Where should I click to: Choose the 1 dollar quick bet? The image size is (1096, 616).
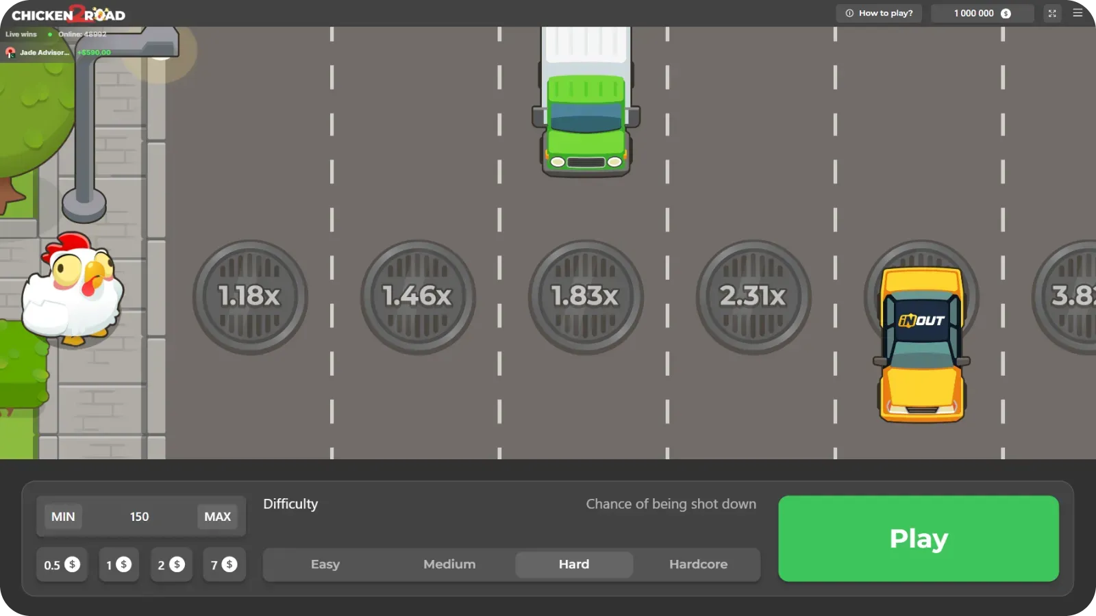tap(119, 565)
